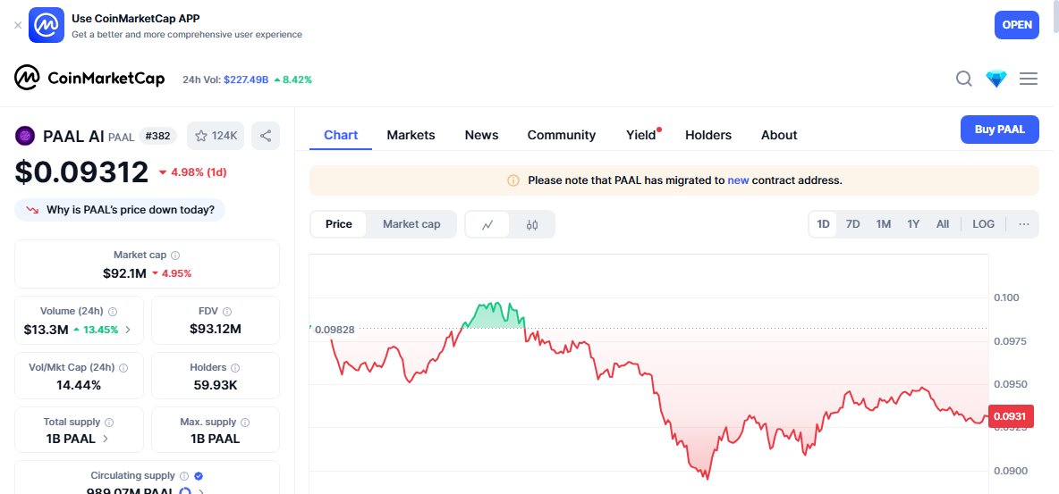Show Market cap info tooltip icon
This screenshot has height=494, width=1059.
(175, 255)
